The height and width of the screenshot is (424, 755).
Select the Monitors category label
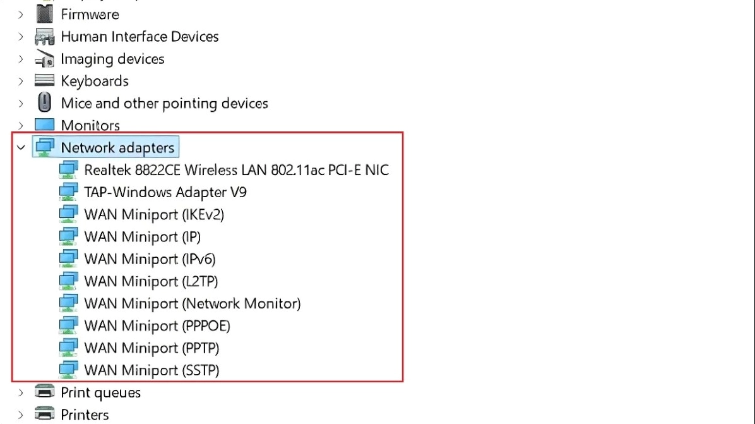[90, 125]
